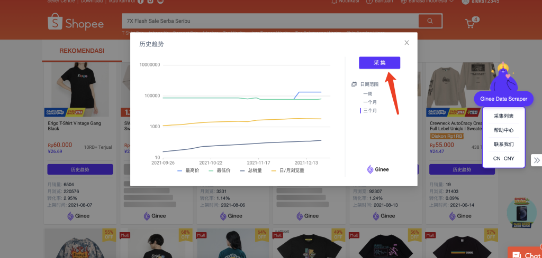Click the Rp60.000 price
542x258 pixels.
coord(60,145)
